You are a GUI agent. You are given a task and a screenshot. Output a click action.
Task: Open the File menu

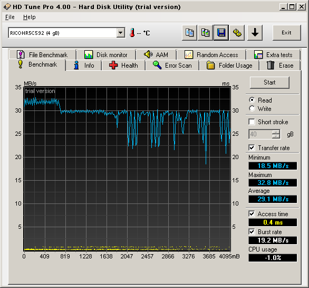pos(10,17)
